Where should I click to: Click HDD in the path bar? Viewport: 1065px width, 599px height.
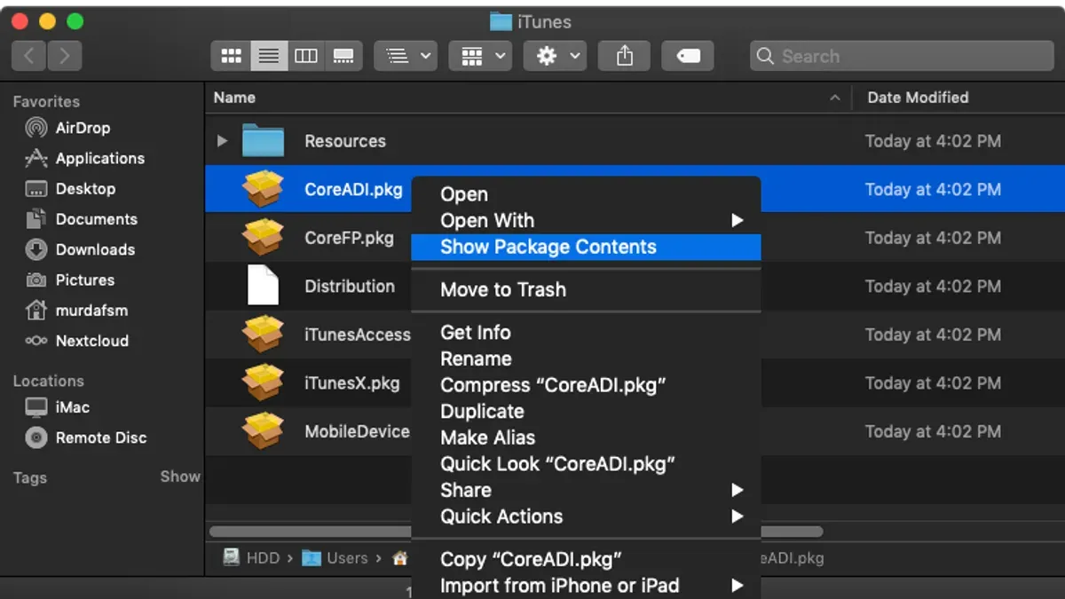click(251, 558)
